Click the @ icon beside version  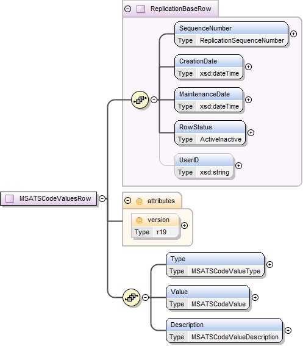139,220
